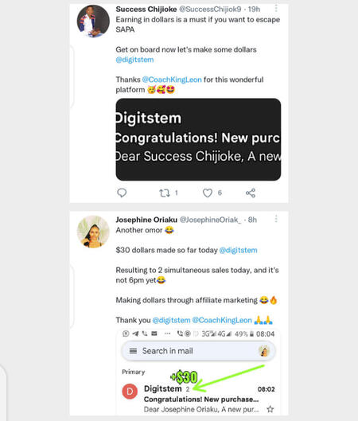
Task: Open more options on Josephine Oriaku's tweet
Action: tap(276, 219)
